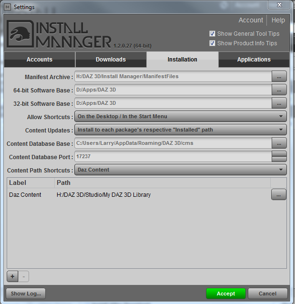Switch to the Applications tab
This screenshot has width=295, height=304.
point(254,60)
